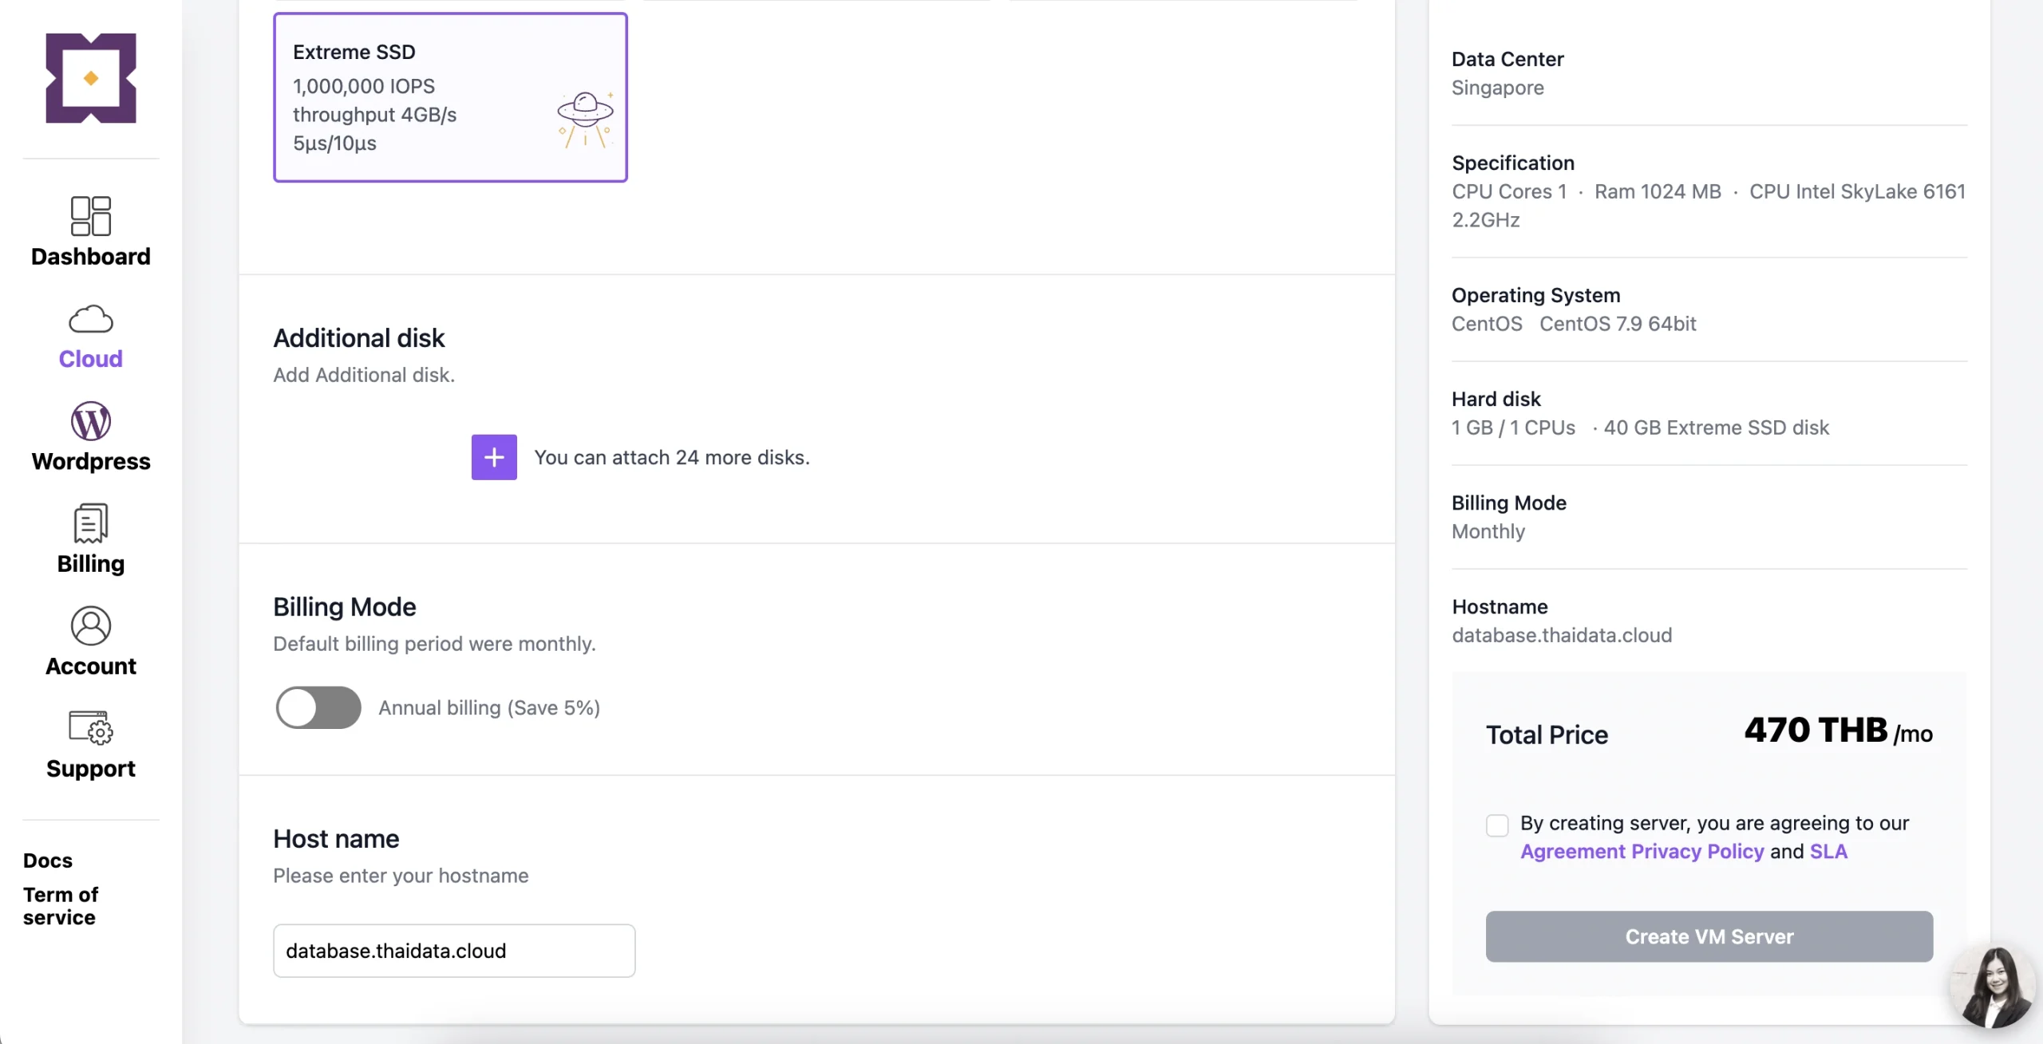The height and width of the screenshot is (1044, 2043).
Task: Open the support chat avatar
Action: 1994,987
